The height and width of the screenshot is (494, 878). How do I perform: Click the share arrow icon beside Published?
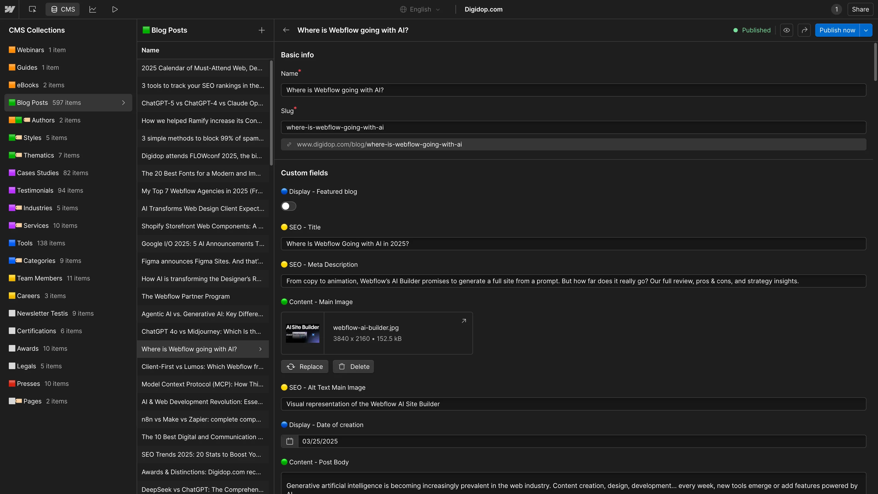804,30
